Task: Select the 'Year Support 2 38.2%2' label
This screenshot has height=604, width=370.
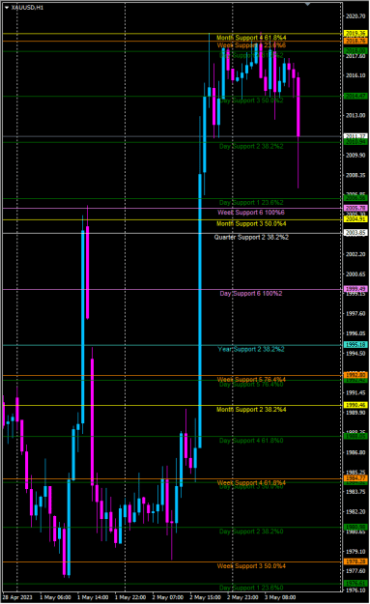Action: pyautogui.click(x=251, y=349)
